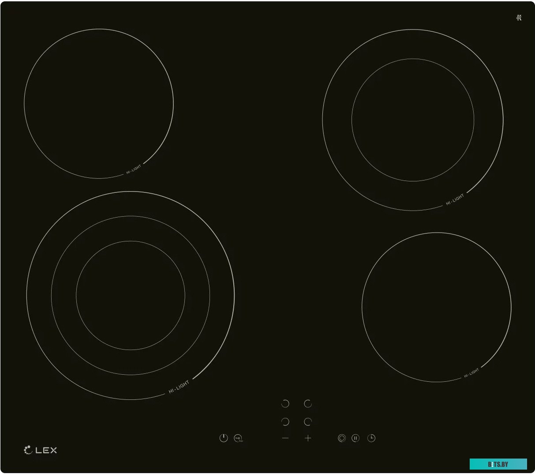This screenshot has width=535, height=474.
Task: Tap plus to expand heat level upward
Action: click(x=308, y=437)
